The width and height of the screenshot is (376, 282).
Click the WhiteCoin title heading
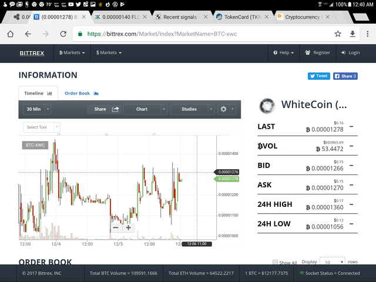point(314,105)
